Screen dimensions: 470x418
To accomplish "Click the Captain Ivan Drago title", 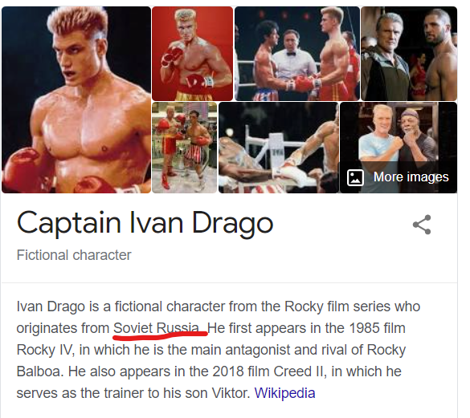I will 145,223.
